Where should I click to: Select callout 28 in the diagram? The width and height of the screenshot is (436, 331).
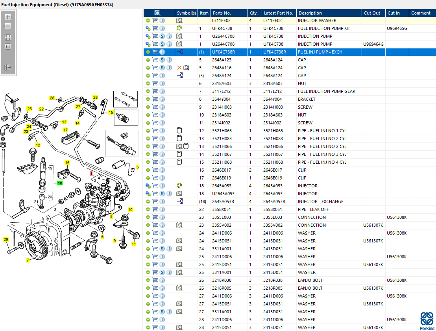(52, 98)
